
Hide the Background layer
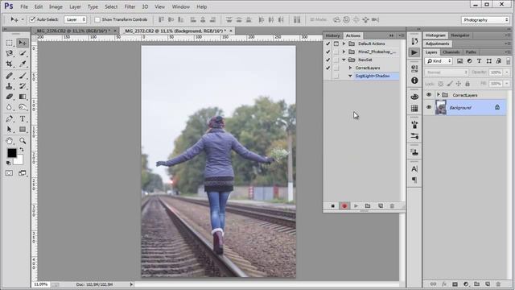click(429, 107)
